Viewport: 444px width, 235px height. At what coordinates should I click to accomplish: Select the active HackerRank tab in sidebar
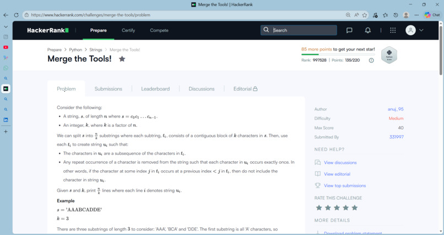tap(6, 88)
